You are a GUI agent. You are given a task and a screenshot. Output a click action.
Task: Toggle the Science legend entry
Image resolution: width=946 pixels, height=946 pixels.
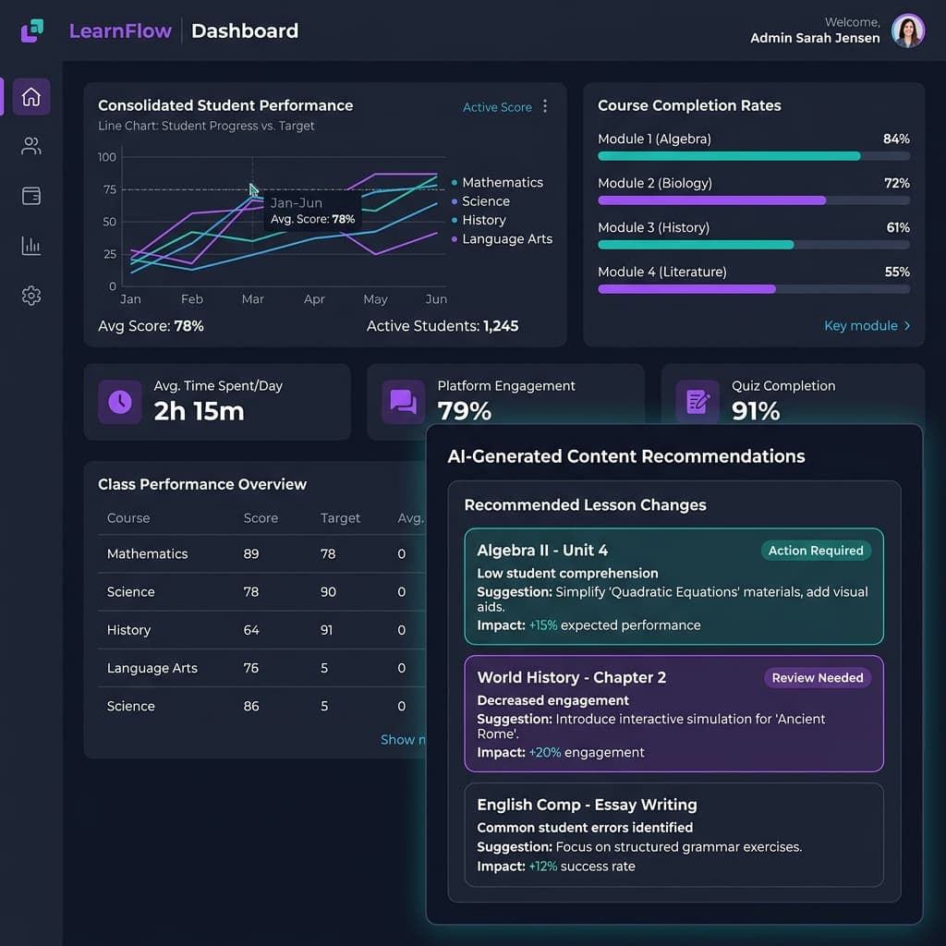pyautogui.click(x=480, y=200)
